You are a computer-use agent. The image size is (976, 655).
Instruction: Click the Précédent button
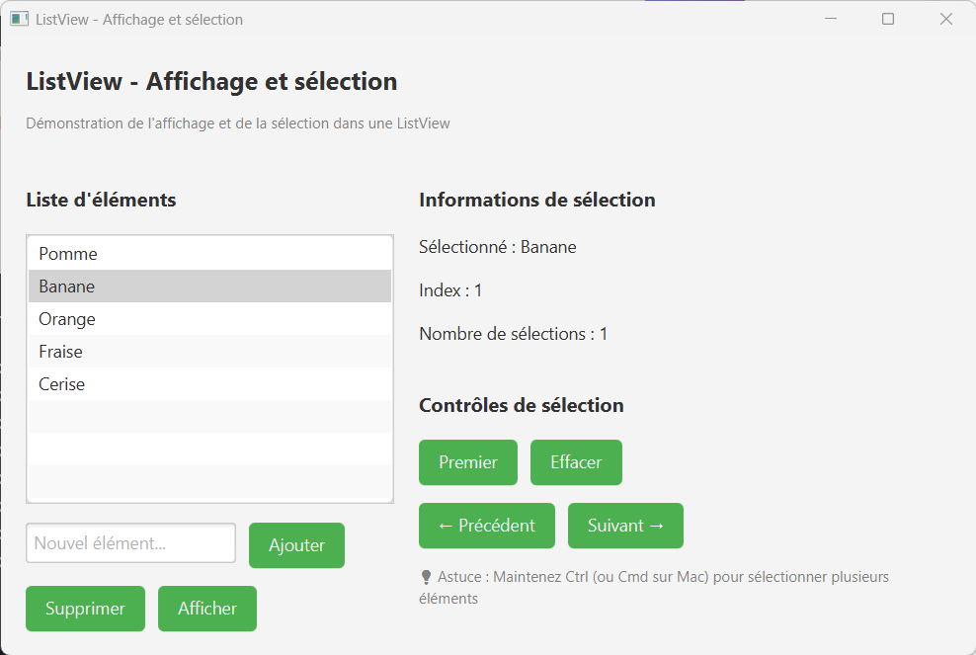[x=486, y=526]
